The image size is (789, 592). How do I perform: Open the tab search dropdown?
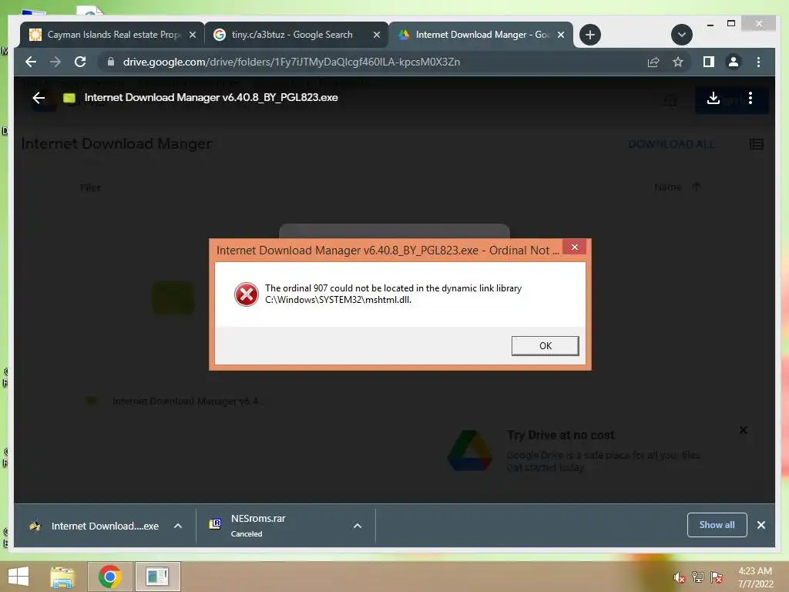(681, 35)
